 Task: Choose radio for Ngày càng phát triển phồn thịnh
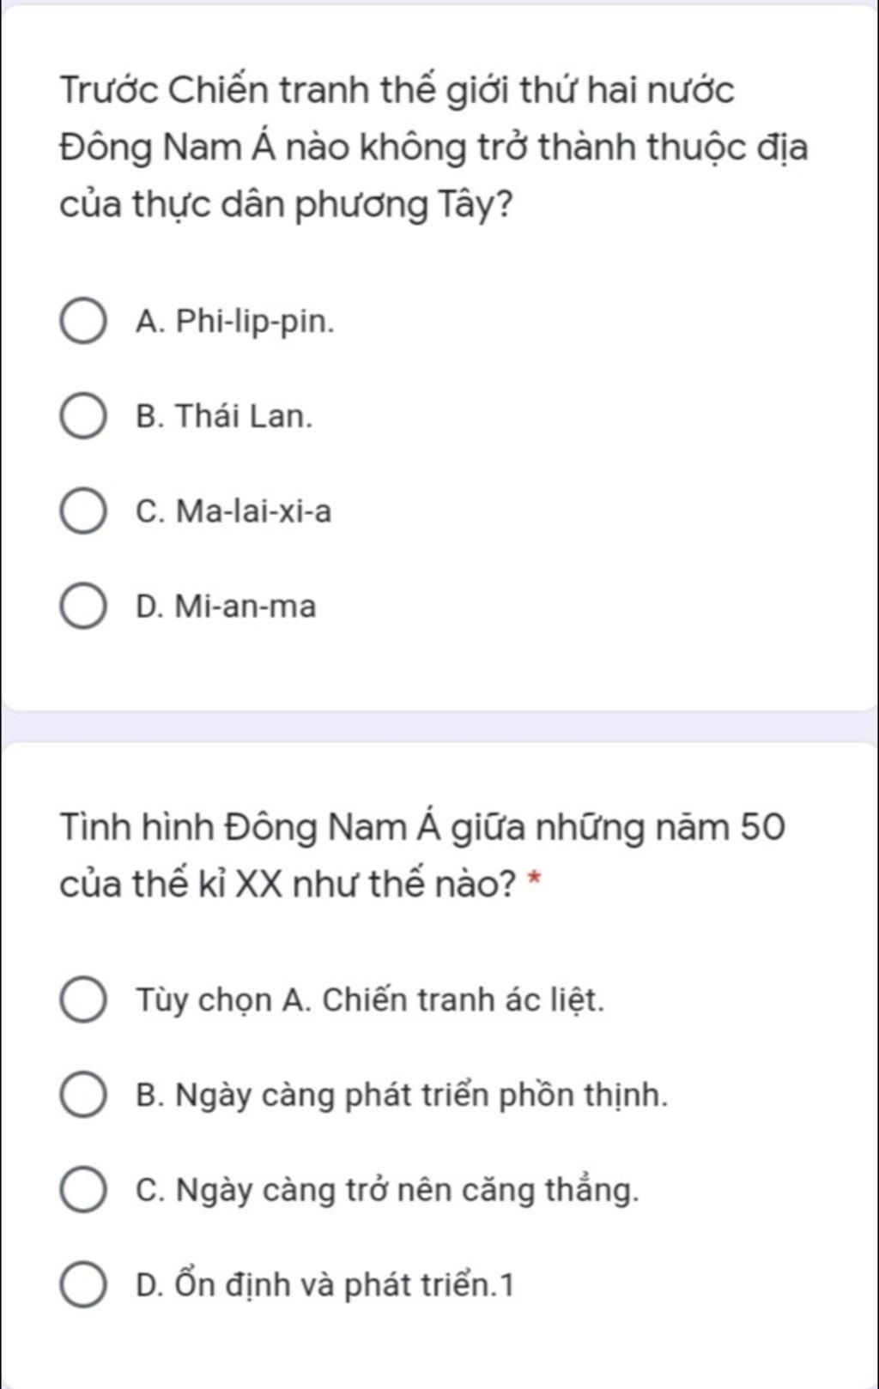point(83,1096)
